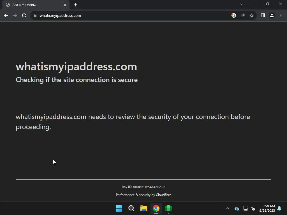This screenshot has height=215, width=287.
Task: Click 'Checking if the site connection is secure'
Action: click(77, 80)
